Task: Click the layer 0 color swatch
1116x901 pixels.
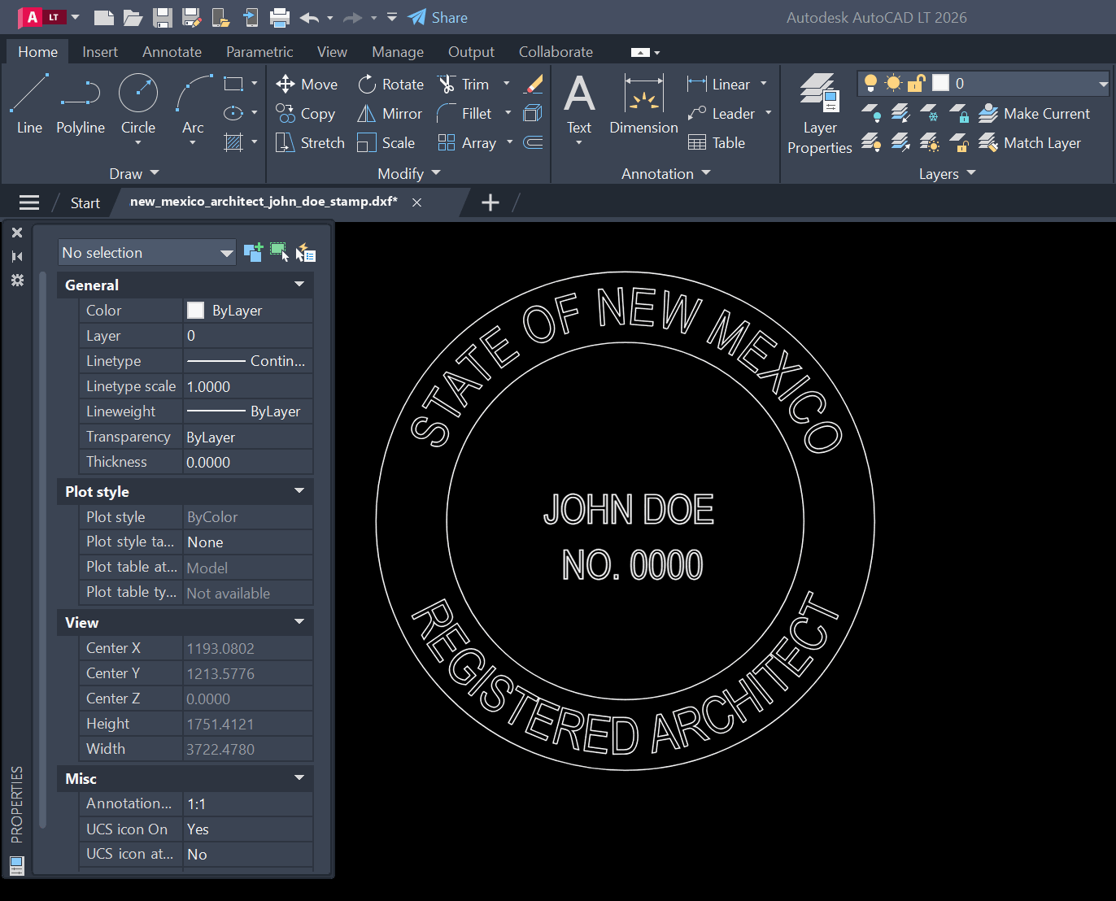Action: click(x=940, y=83)
